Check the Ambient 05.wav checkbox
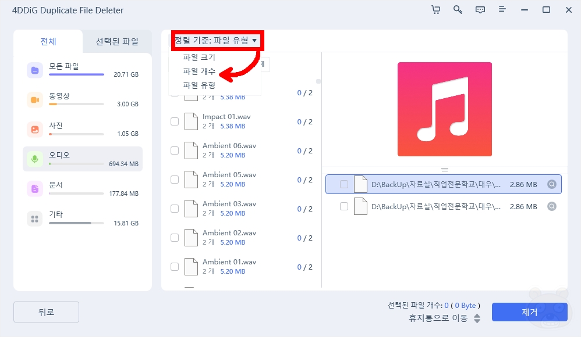 [x=175, y=180]
